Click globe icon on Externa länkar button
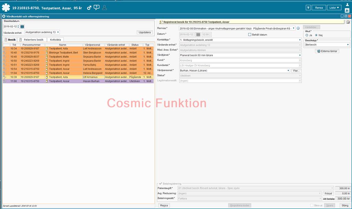Viewport: 352px width, 209px height. [x=318, y=51]
